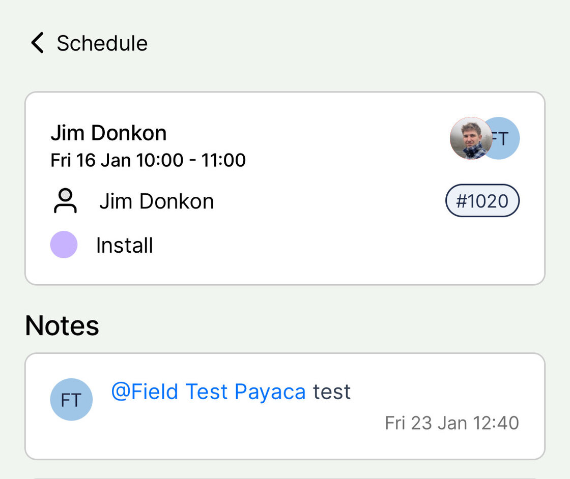
Task: Click the bold Jim Donkon event title
Action: pos(108,133)
